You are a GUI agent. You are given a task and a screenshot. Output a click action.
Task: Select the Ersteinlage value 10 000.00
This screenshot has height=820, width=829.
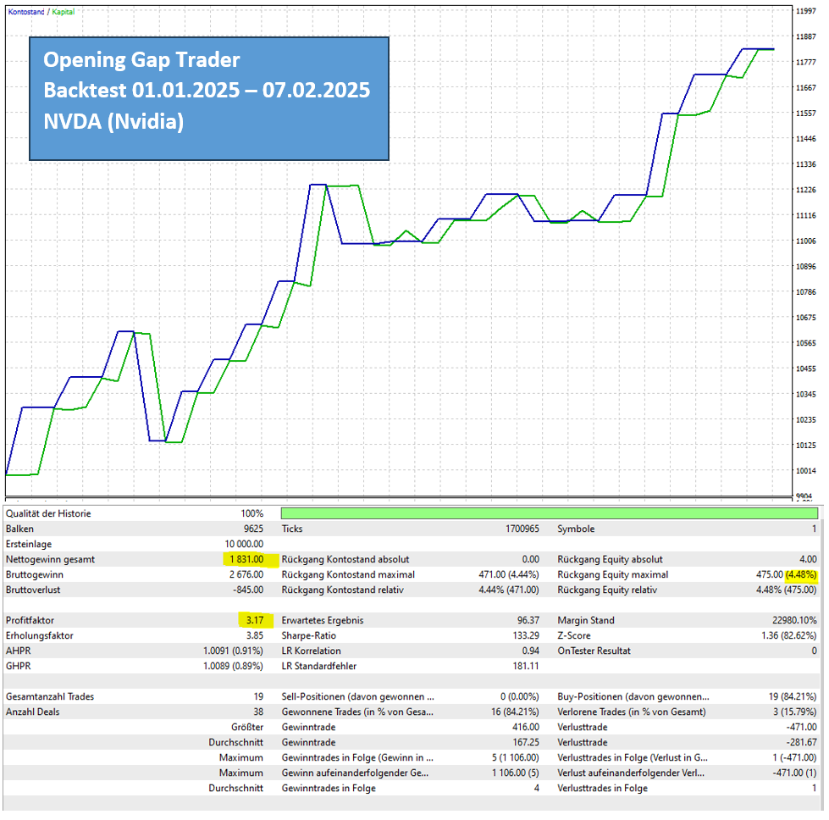(x=244, y=545)
